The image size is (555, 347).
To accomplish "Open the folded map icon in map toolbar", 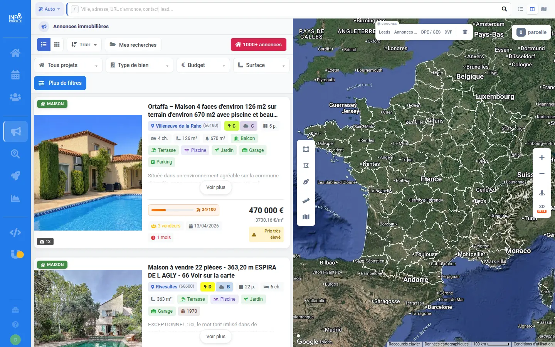I will (x=306, y=217).
